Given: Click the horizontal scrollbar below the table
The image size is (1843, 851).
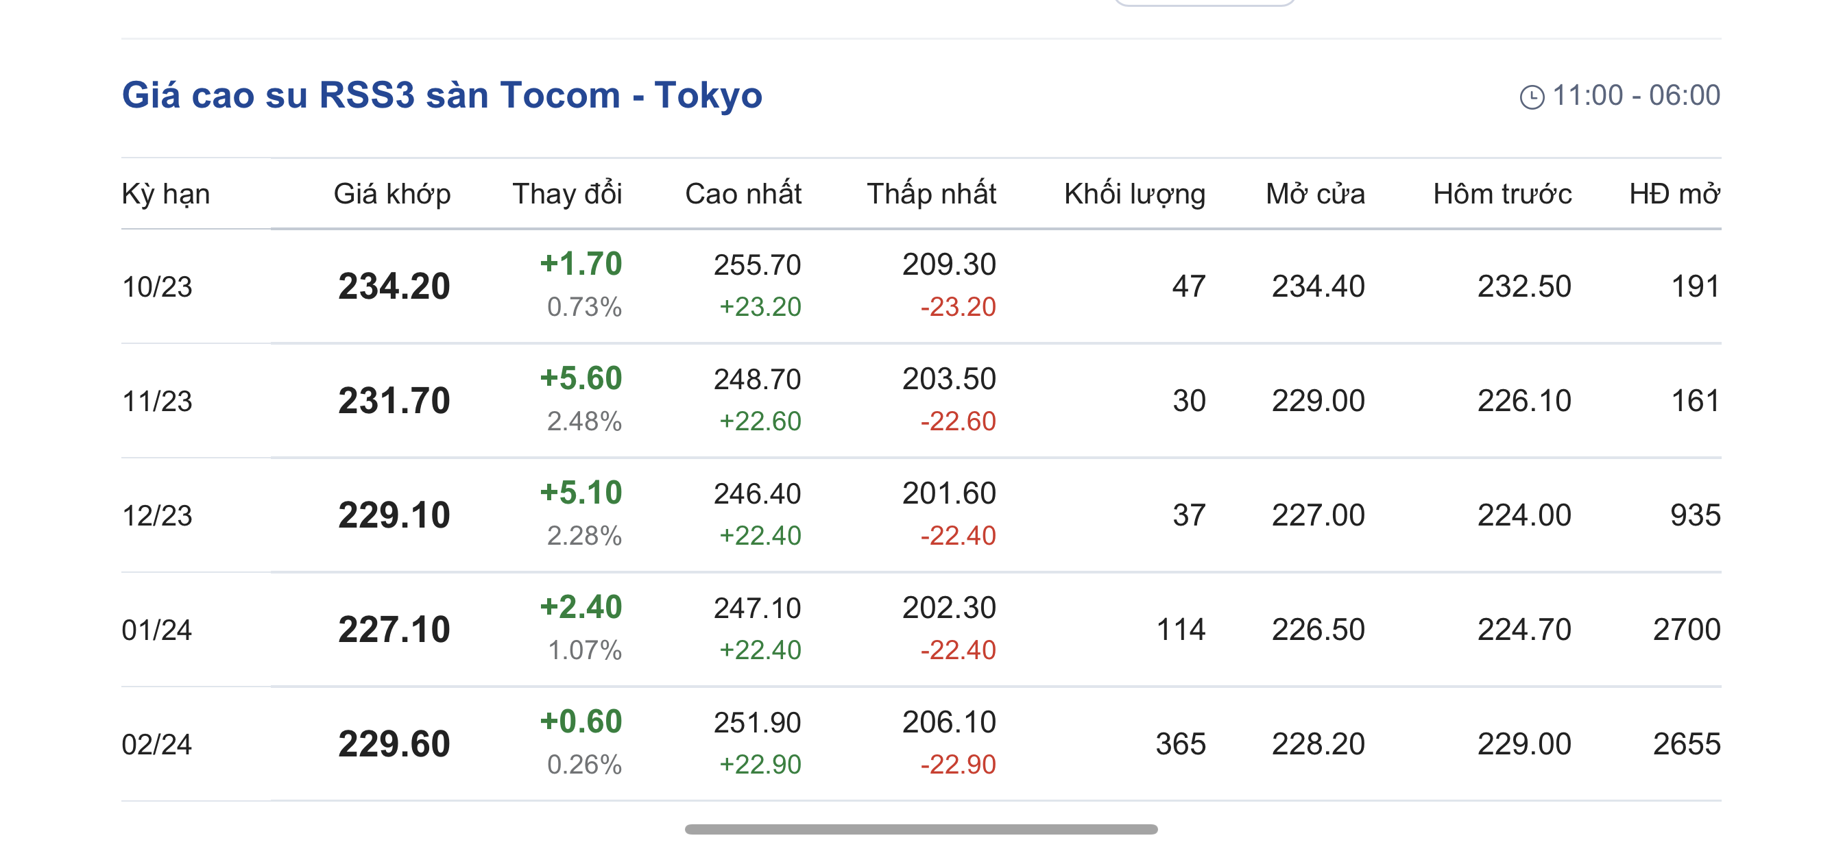Looking at the screenshot, I should (x=921, y=829).
